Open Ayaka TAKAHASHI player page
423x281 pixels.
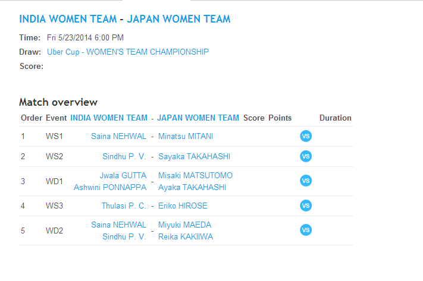[192, 187]
